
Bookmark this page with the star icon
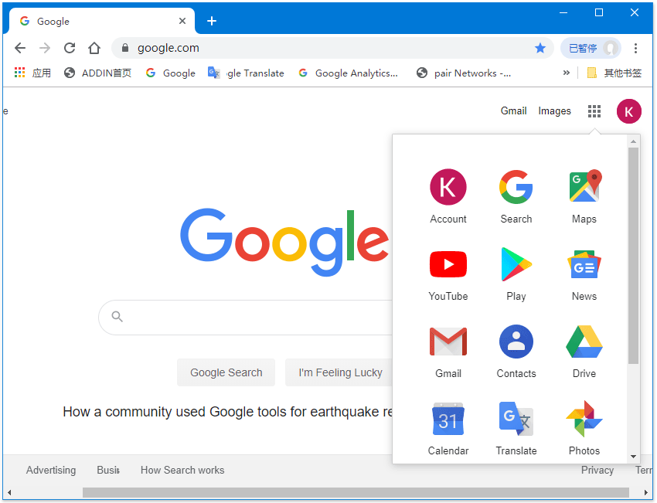tap(540, 48)
